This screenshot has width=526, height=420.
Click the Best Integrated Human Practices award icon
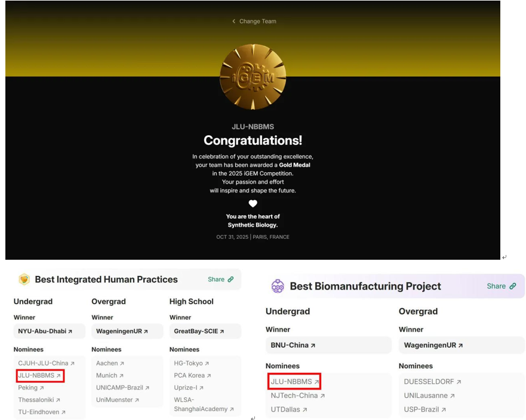pos(24,279)
